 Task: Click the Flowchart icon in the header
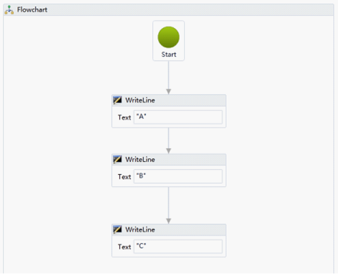pos(9,10)
